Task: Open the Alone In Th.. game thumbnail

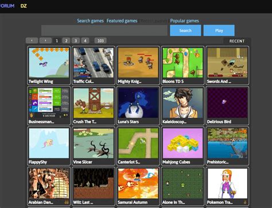Action: point(182,183)
